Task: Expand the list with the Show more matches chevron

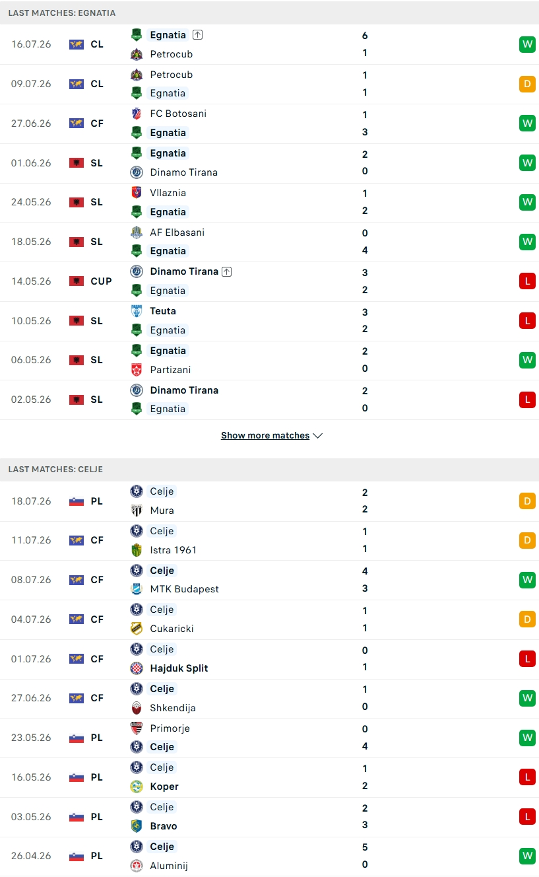Action: (317, 436)
